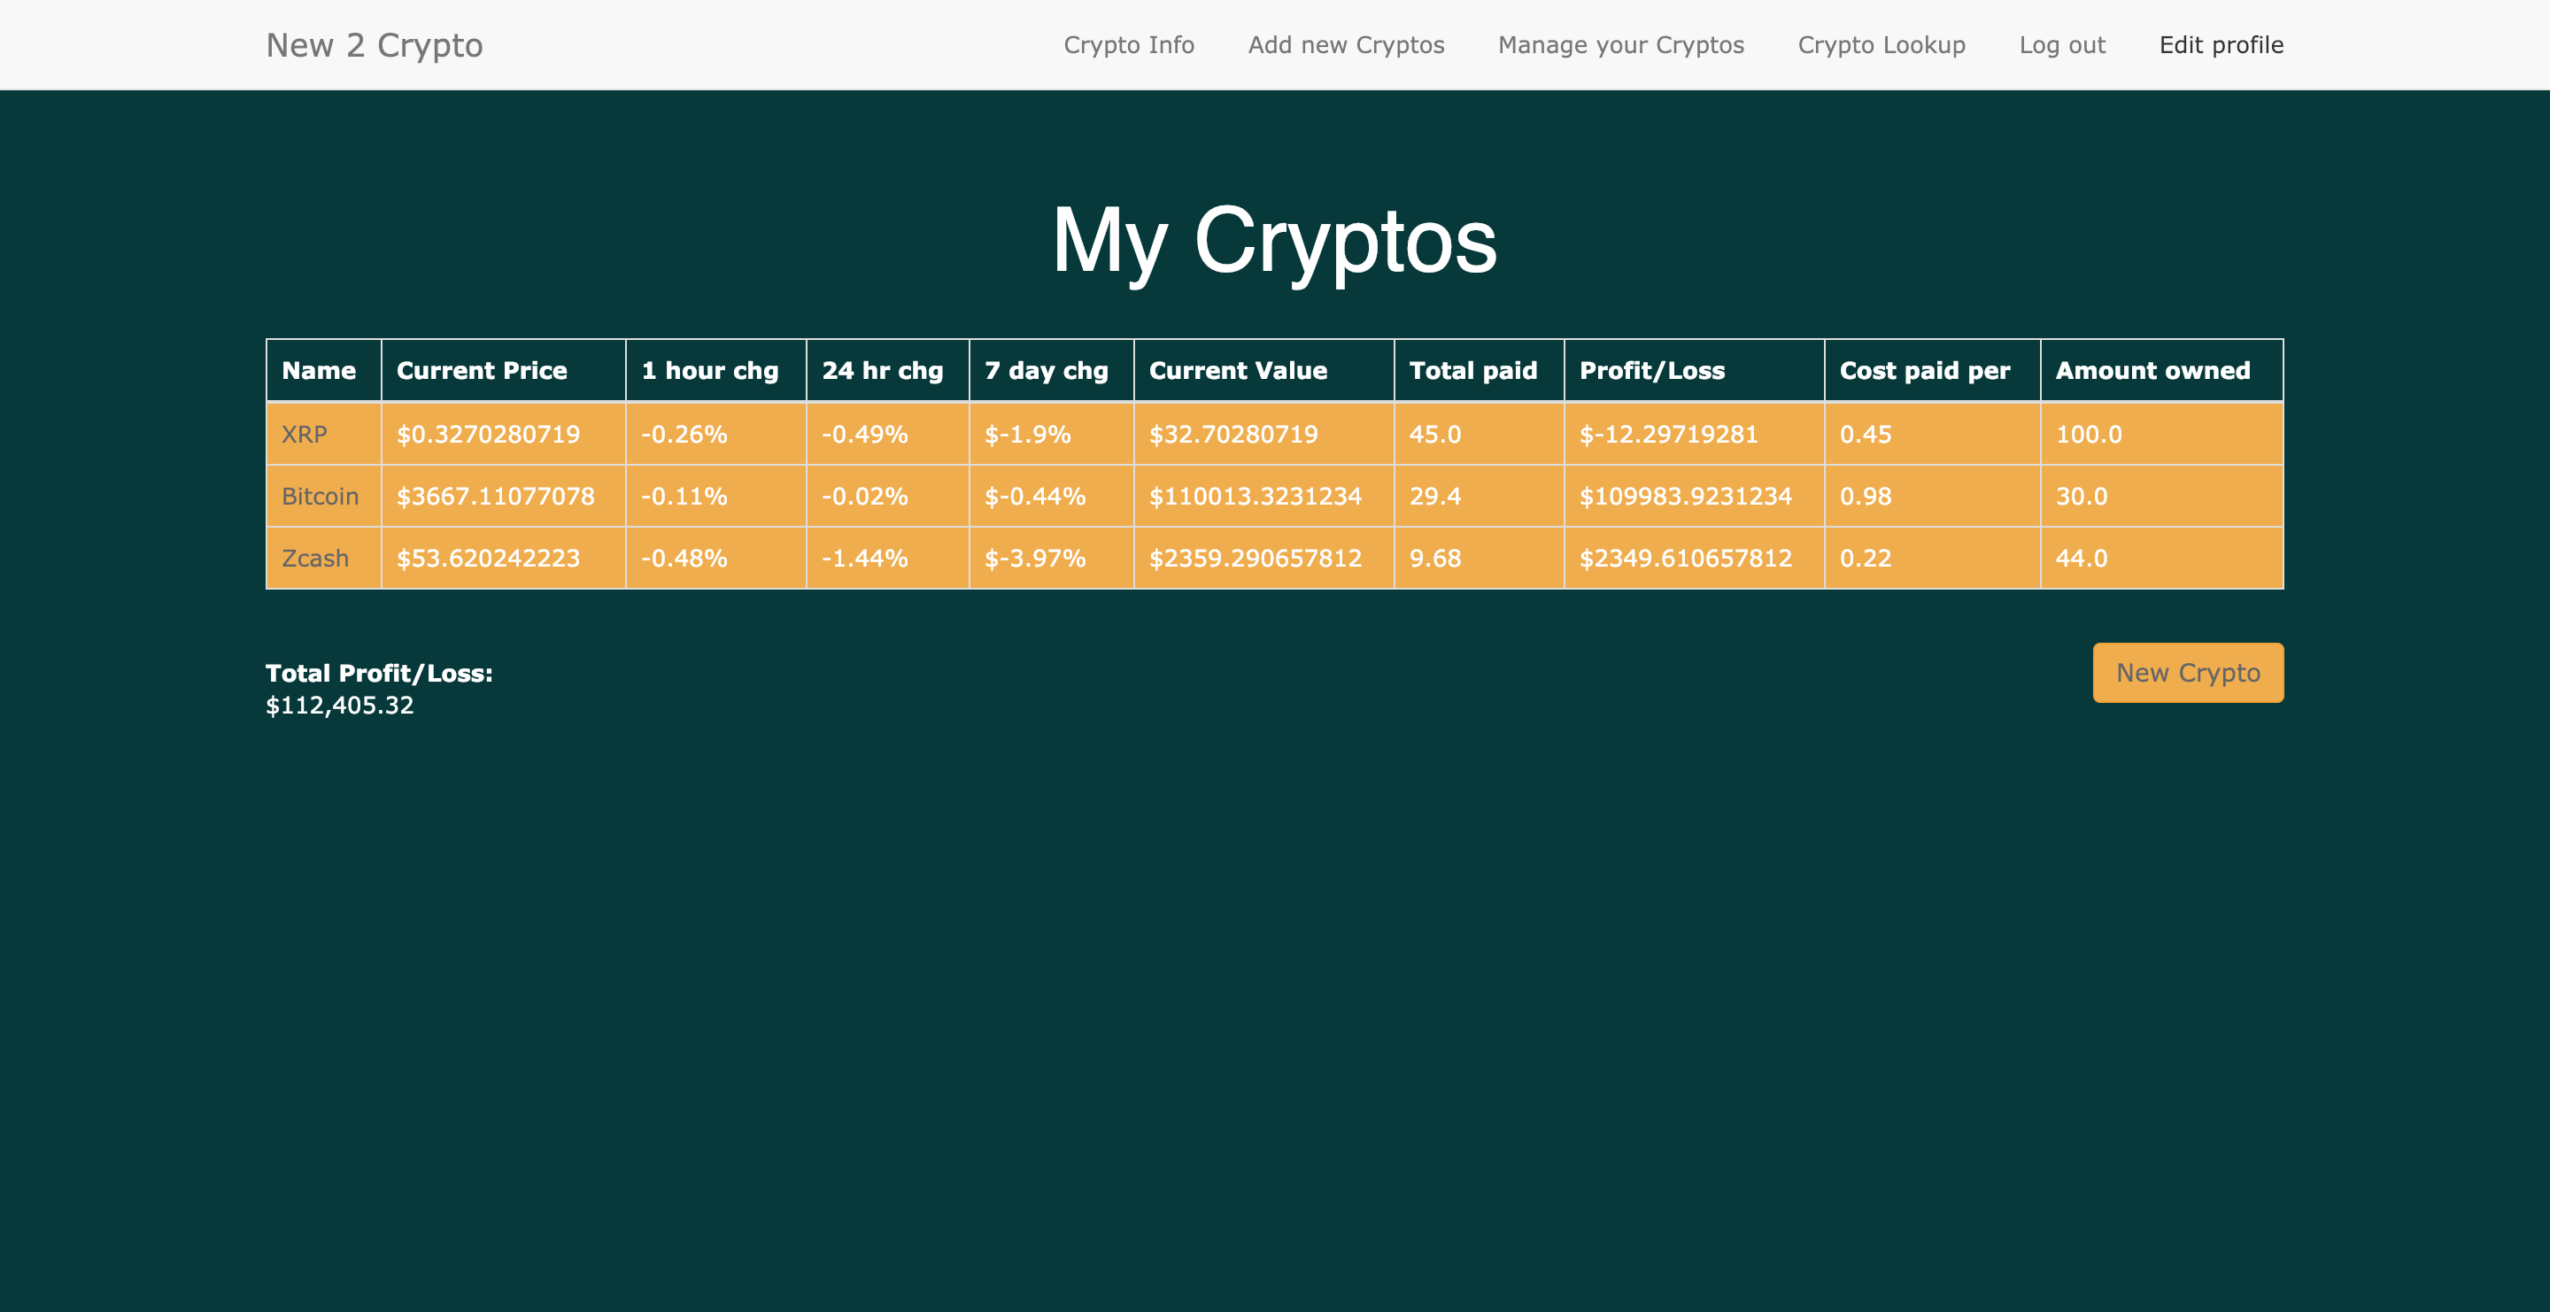The height and width of the screenshot is (1312, 2550).
Task: Open Edit profile page
Action: 2221,45
